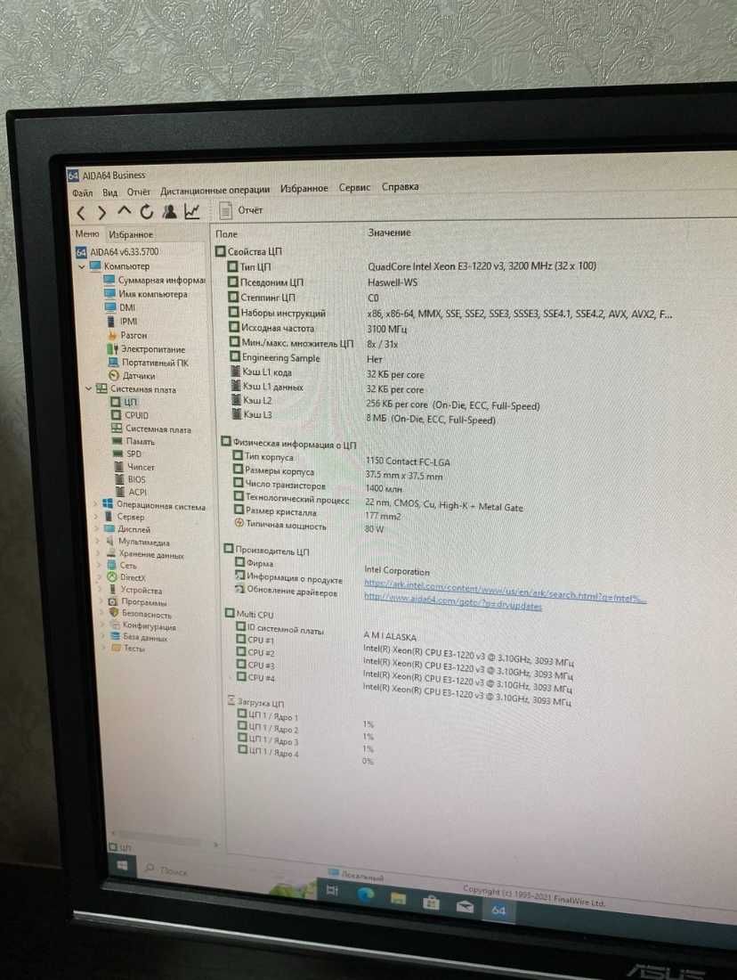737x980 pixels.
Task: Switch to the Избранное sidebar tab
Action: [131, 234]
